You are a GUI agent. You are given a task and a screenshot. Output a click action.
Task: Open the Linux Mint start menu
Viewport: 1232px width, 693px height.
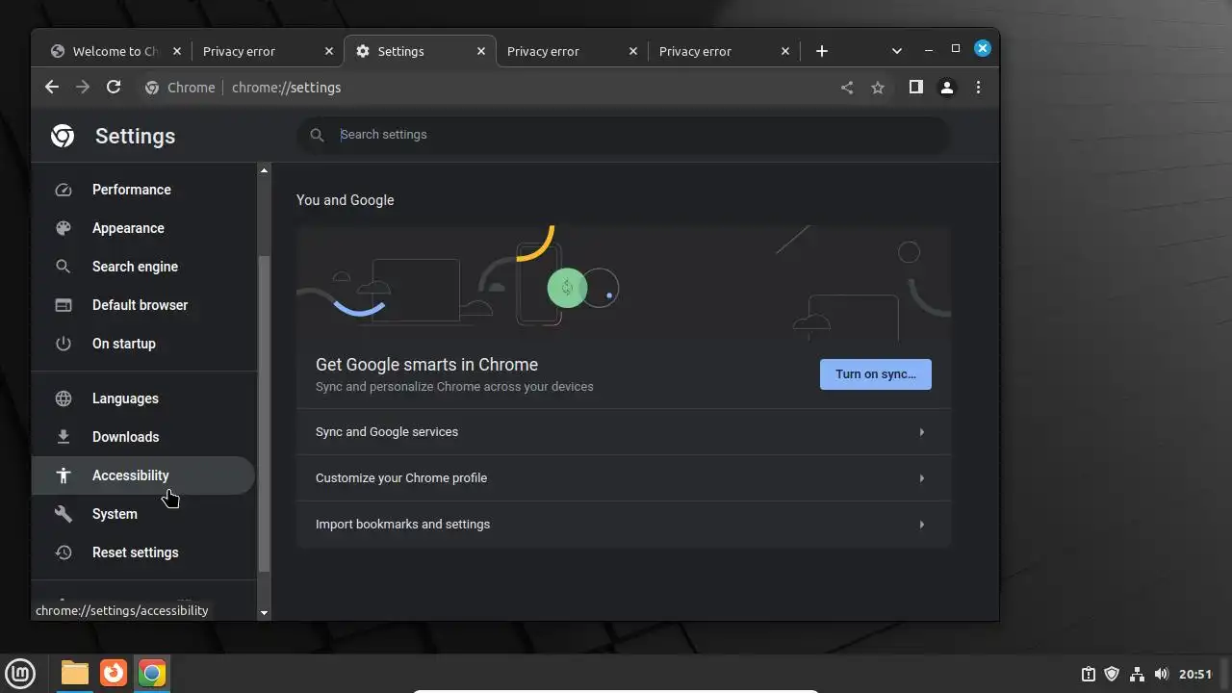tap(21, 673)
